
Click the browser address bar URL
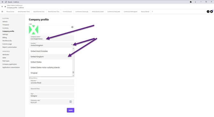tap(15, 5)
